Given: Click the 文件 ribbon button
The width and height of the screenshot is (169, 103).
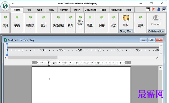Looking at the screenshot, I should click(x=5, y=23).
